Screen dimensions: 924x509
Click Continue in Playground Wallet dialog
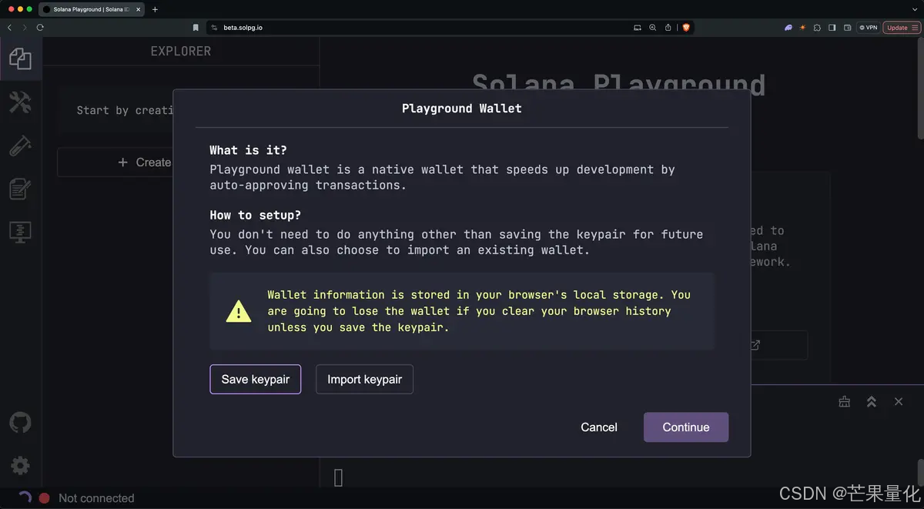(686, 427)
